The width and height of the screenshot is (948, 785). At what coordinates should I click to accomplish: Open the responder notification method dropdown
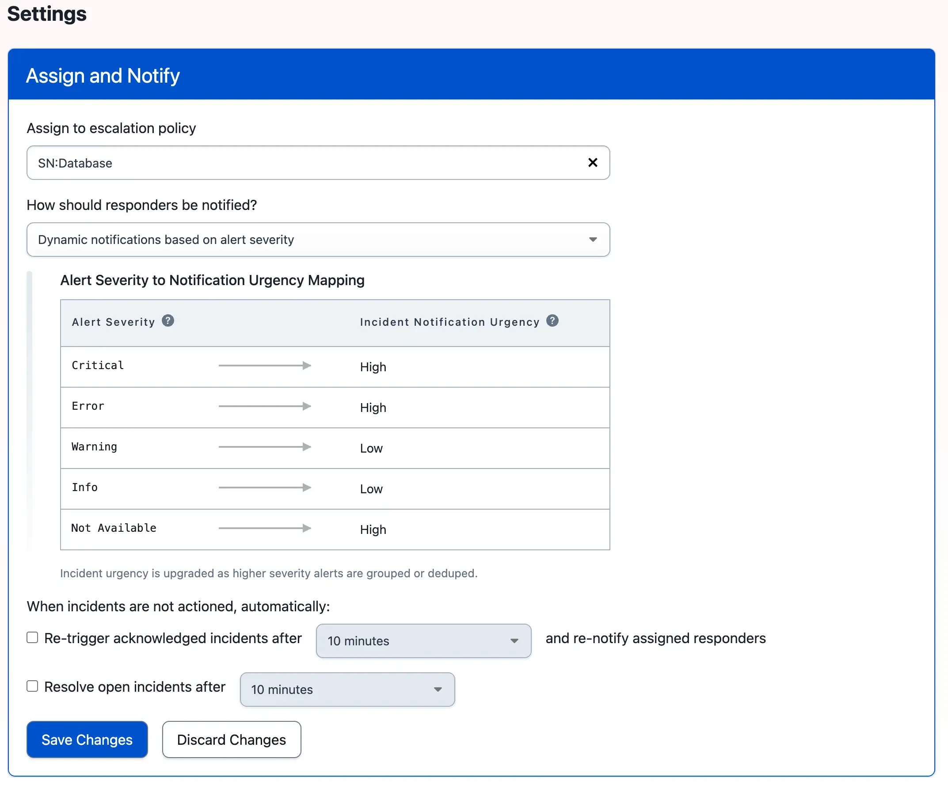(x=318, y=240)
